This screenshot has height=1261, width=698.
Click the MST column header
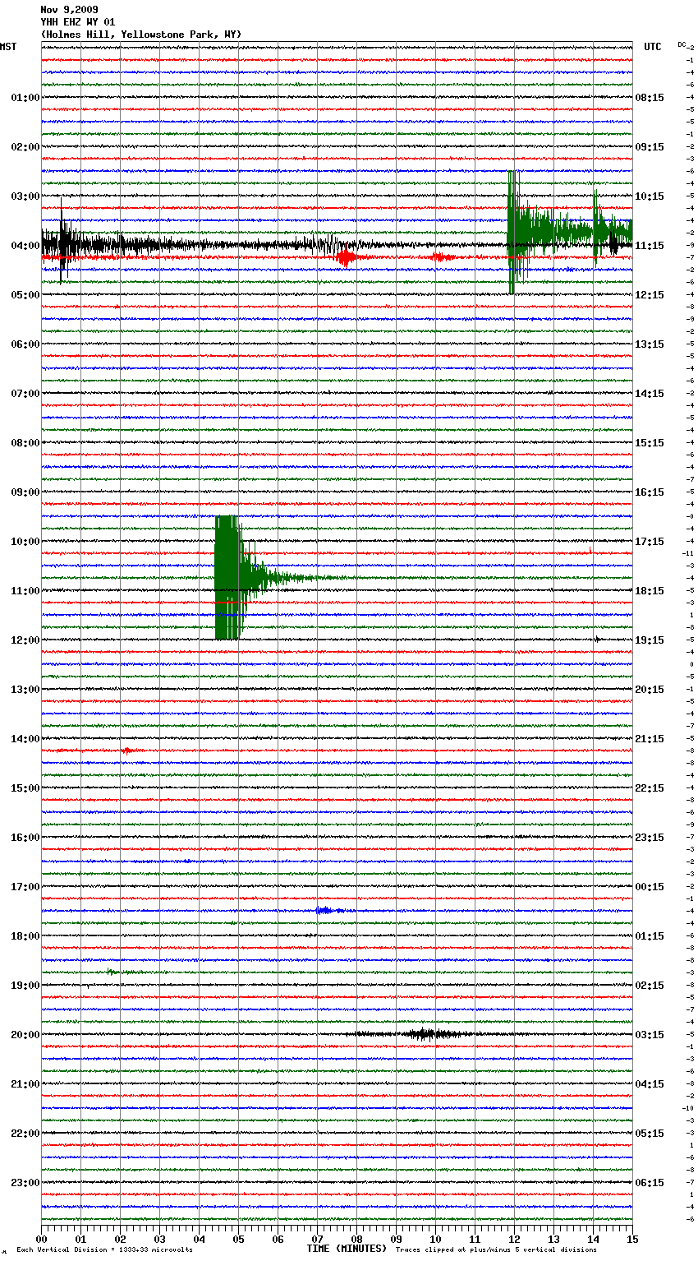[x=8, y=47]
